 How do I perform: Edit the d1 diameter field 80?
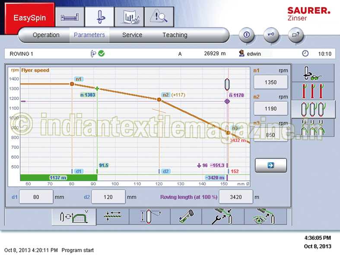[36, 197]
